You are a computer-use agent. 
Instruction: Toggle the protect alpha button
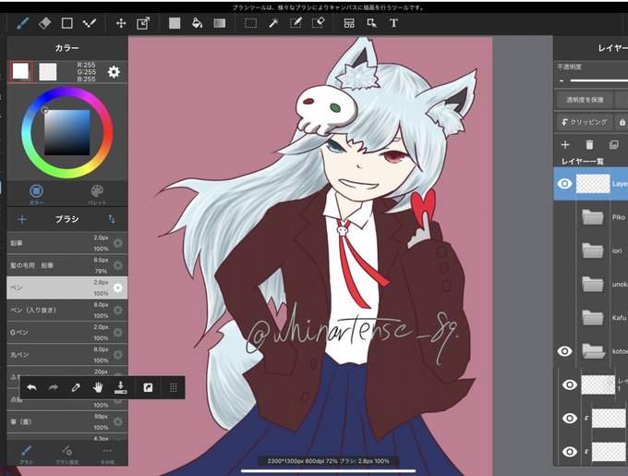pyautogui.click(x=585, y=100)
